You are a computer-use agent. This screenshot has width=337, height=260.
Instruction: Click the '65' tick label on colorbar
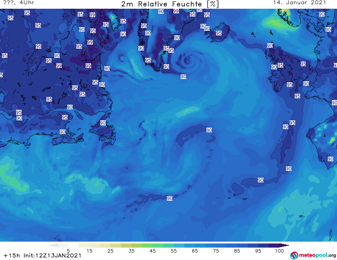point(195,251)
